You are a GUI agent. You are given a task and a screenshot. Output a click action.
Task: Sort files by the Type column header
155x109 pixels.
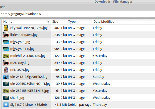click(x=80, y=22)
